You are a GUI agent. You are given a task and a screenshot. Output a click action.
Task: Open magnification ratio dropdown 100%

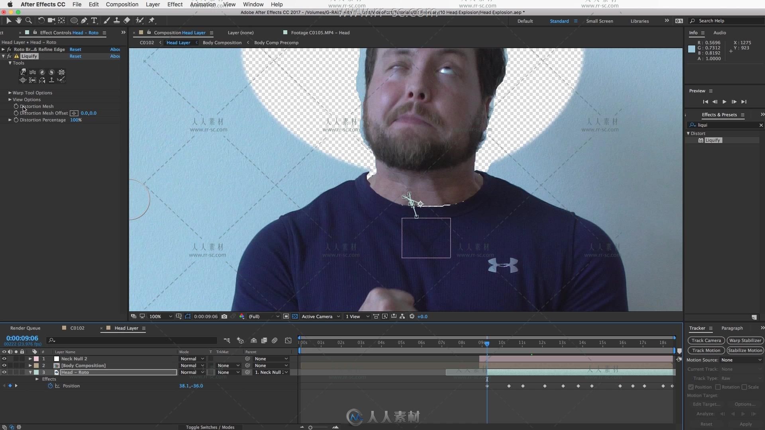coord(160,317)
